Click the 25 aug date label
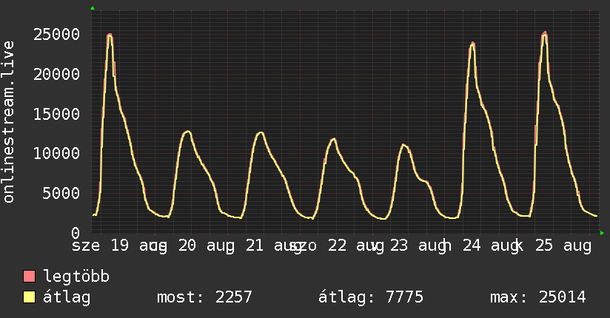 (563, 246)
